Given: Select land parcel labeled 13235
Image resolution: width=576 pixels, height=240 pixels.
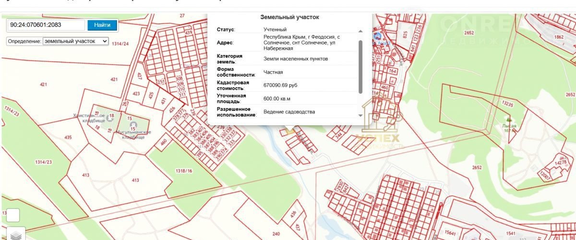Looking at the screenshot, I should click(x=507, y=103).
